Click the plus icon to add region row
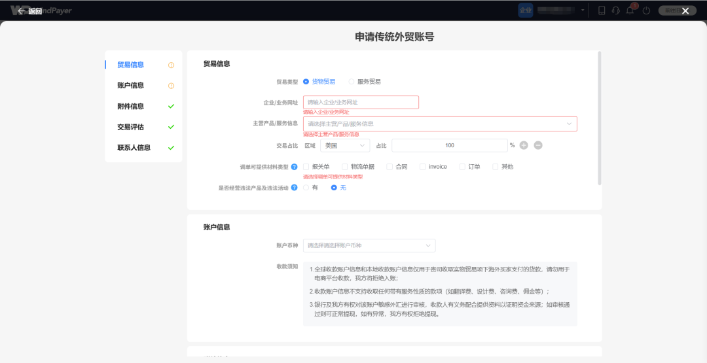 (524, 145)
